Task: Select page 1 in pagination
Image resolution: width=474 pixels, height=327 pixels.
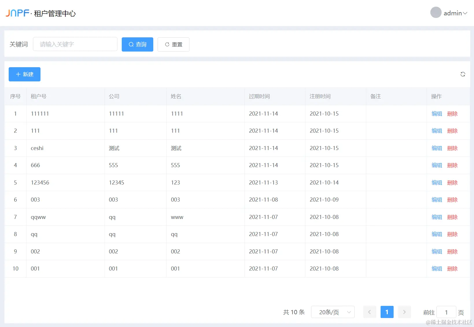Action: [x=387, y=312]
